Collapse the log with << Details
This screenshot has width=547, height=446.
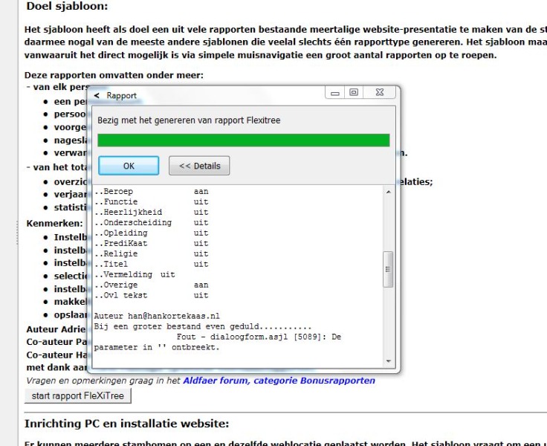point(199,166)
